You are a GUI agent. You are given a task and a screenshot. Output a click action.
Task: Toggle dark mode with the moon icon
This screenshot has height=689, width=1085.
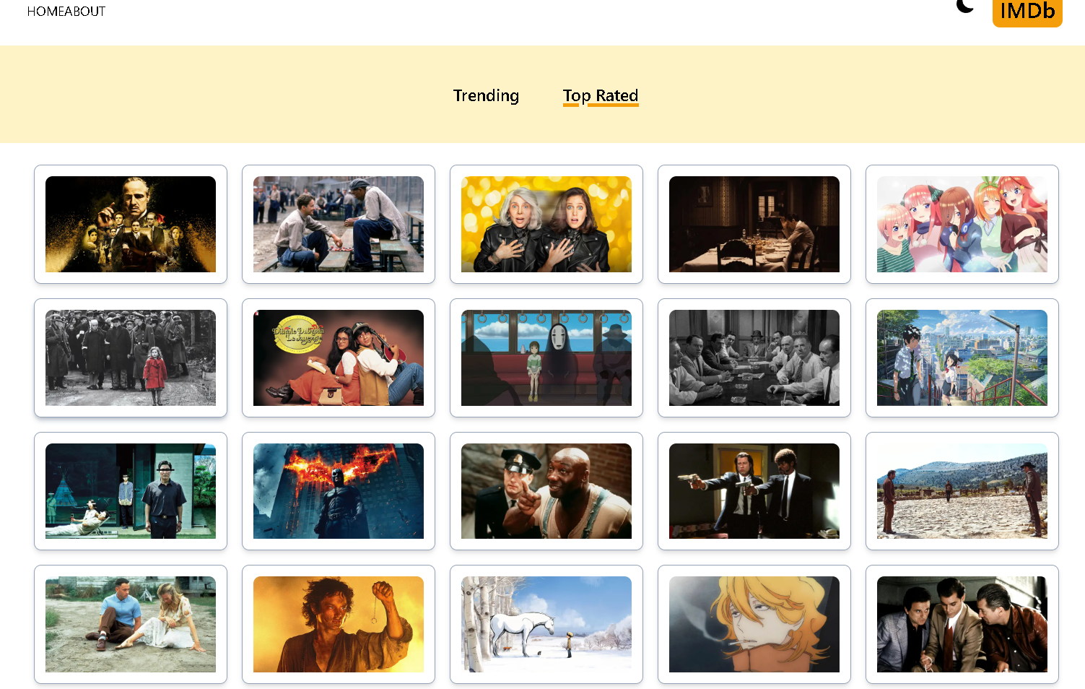[x=965, y=6]
